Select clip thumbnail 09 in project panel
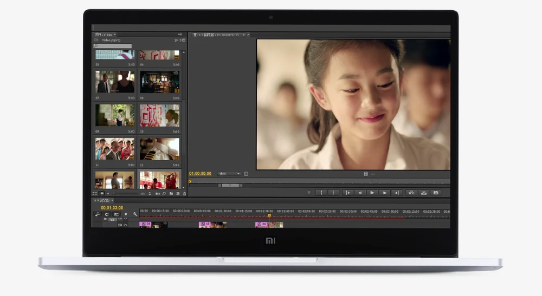The image size is (542, 296). point(115,115)
